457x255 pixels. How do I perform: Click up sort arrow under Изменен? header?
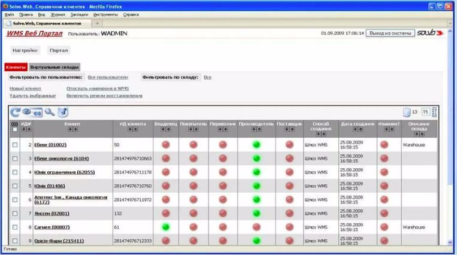(x=392, y=129)
